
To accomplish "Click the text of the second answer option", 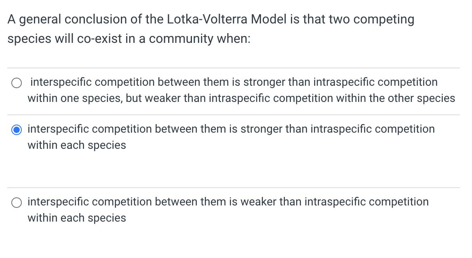I will coord(230,137).
